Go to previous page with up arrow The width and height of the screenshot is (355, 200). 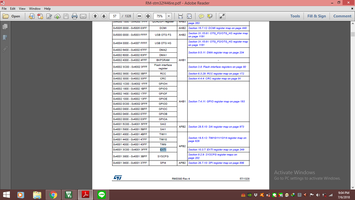click(x=95, y=16)
